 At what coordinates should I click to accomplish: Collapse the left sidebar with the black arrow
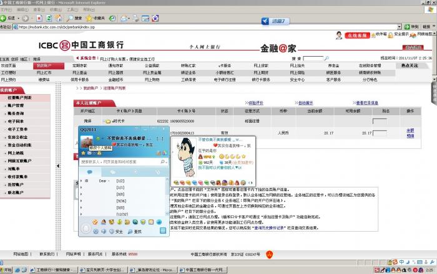point(58,166)
